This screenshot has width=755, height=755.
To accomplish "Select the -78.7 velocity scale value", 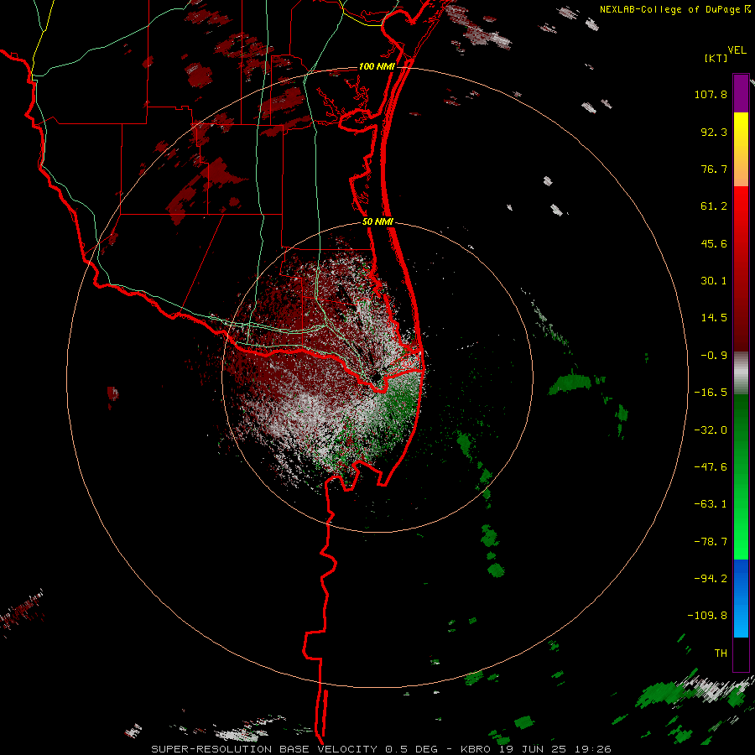I will coord(711,542).
